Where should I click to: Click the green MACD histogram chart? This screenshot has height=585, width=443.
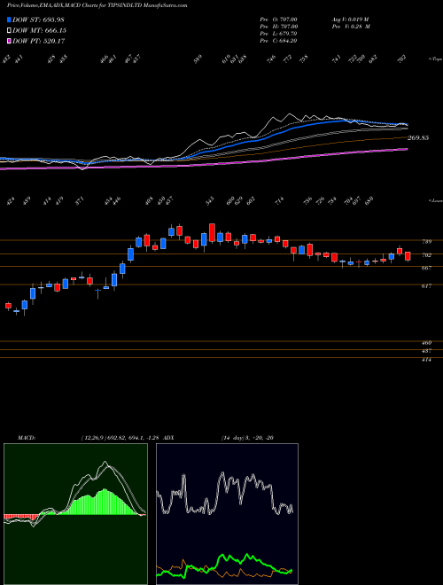tap(75, 514)
